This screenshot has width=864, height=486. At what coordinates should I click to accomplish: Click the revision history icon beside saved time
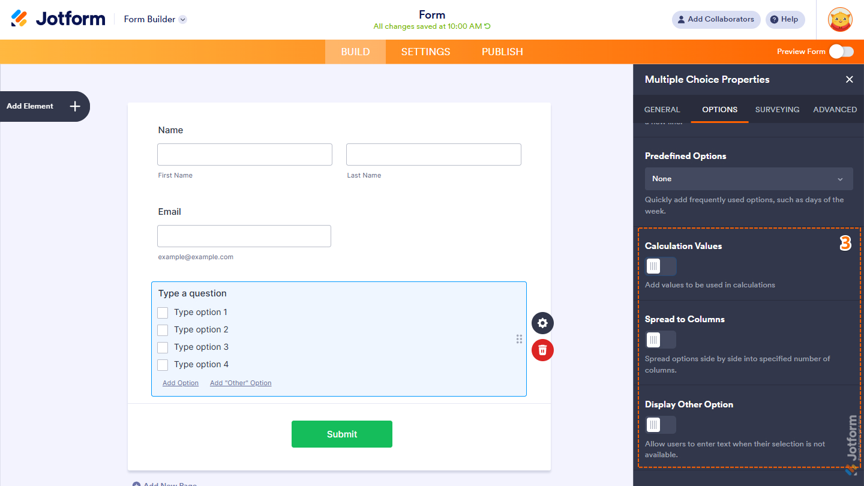(487, 26)
